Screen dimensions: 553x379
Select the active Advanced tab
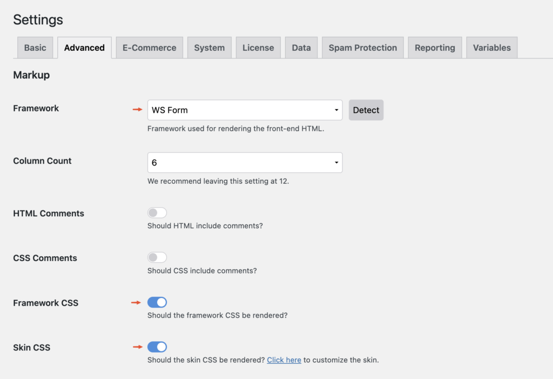84,48
